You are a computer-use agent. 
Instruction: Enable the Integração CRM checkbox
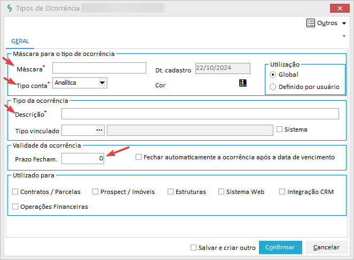click(x=282, y=192)
